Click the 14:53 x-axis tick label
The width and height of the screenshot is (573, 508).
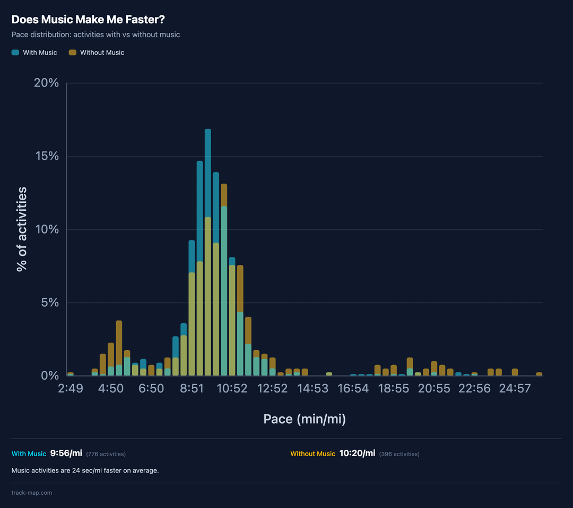[312, 389]
